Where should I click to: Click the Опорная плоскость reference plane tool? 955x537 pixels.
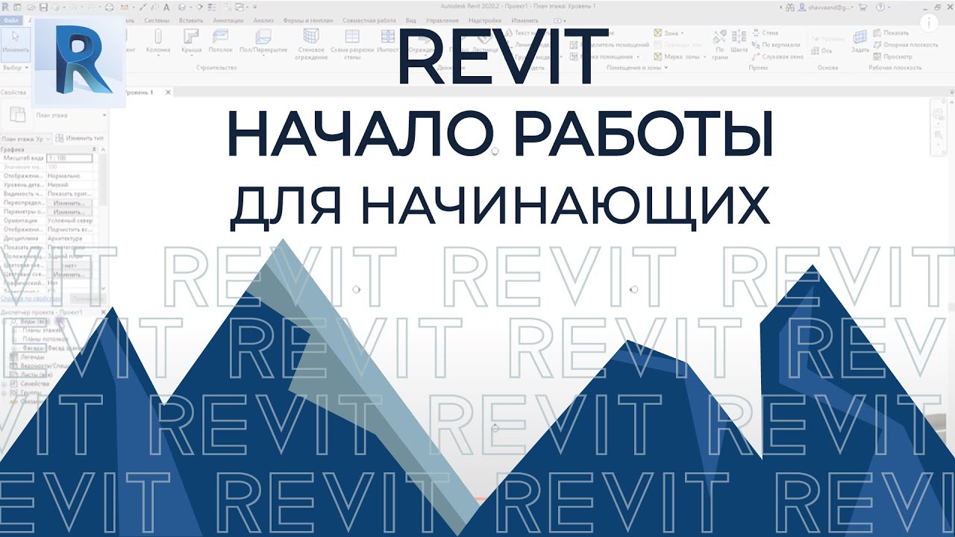[x=905, y=45]
